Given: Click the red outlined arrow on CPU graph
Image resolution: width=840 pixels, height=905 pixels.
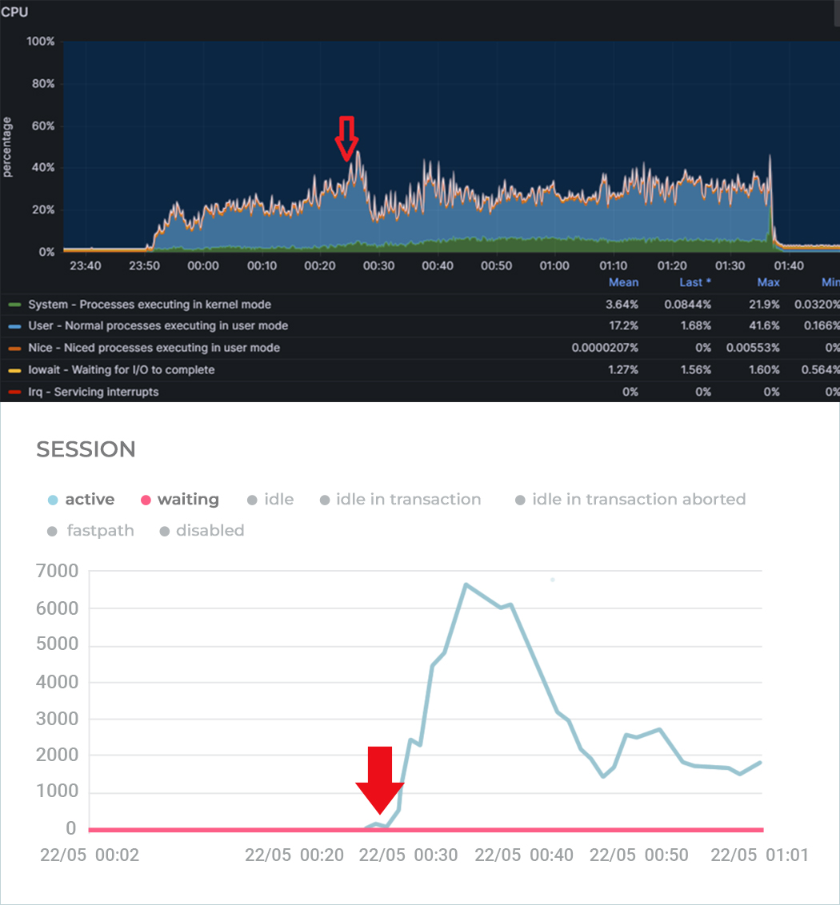Looking at the screenshot, I should coord(346,138).
